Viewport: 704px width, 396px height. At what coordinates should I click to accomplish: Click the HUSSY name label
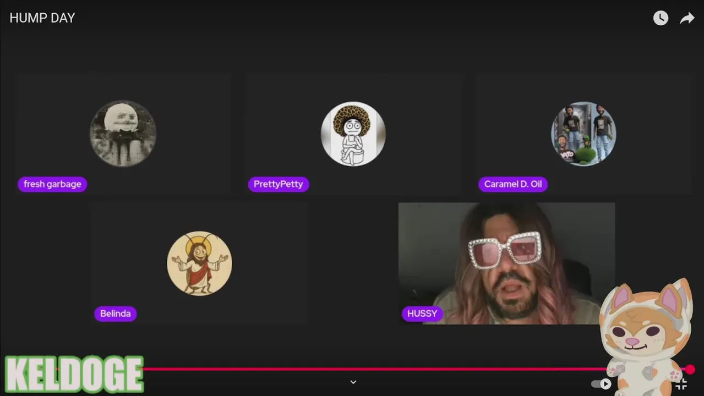pos(422,313)
